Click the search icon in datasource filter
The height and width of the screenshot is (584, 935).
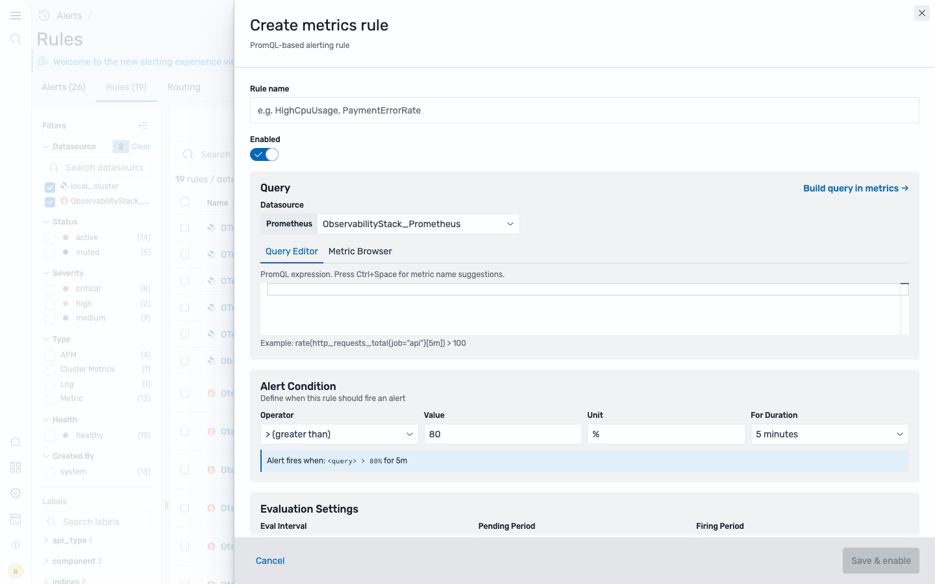pos(54,167)
